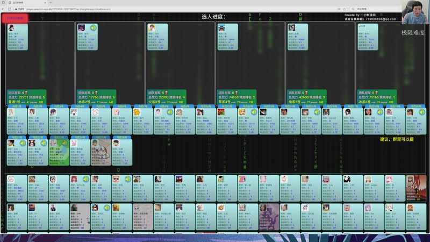Viewport: 430px width, 242px height.
Task: Focus the browser address bar URL
Action: point(69,9)
